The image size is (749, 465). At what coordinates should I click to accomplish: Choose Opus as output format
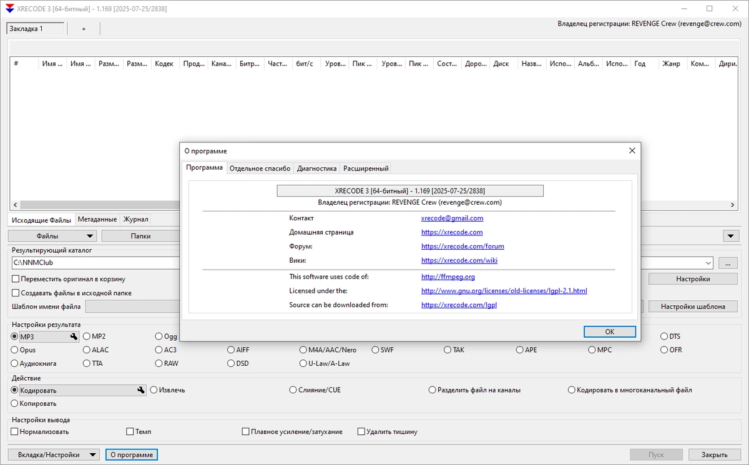(24, 350)
